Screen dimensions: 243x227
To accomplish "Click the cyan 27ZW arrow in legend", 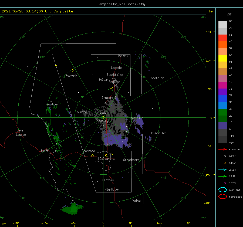I will point(222,170).
